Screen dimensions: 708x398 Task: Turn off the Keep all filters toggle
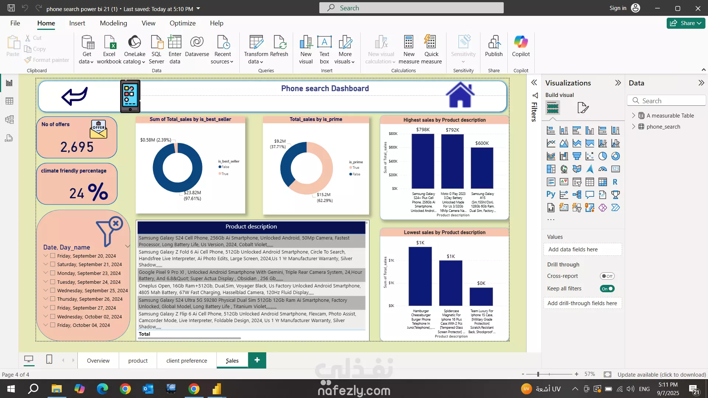coord(607,289)
